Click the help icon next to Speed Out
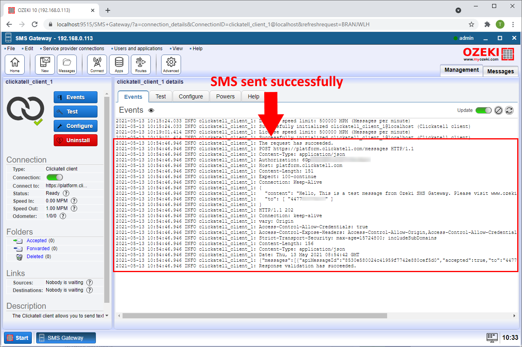This screenshot has width=522, height=347. (74, 208)
